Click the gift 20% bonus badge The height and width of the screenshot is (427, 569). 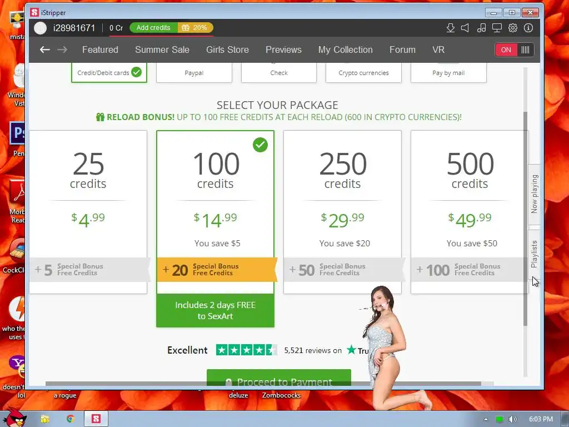(195, 28)
